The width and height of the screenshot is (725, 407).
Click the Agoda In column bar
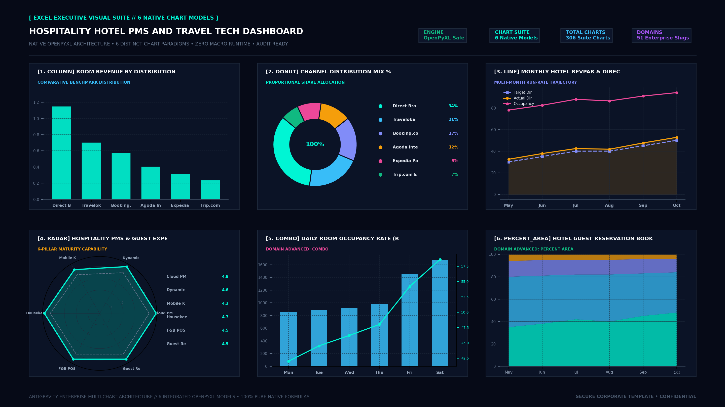[151, 183]
